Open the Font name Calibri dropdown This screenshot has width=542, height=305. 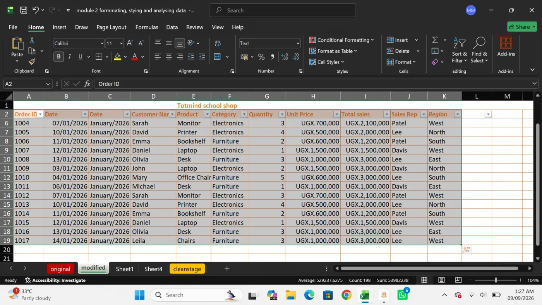pyautogui.click(x=102, y=43)
